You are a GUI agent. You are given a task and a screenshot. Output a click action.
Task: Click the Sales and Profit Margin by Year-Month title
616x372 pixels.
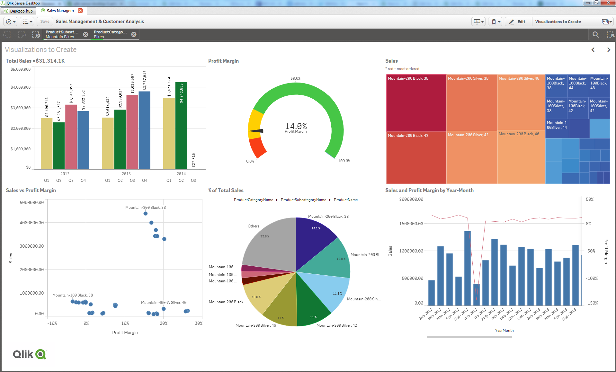click(x=429, y=190)
